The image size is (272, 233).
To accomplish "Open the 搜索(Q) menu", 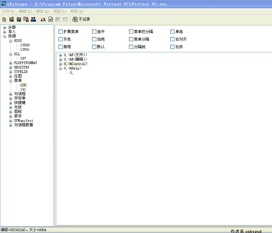I will point(43,11).
